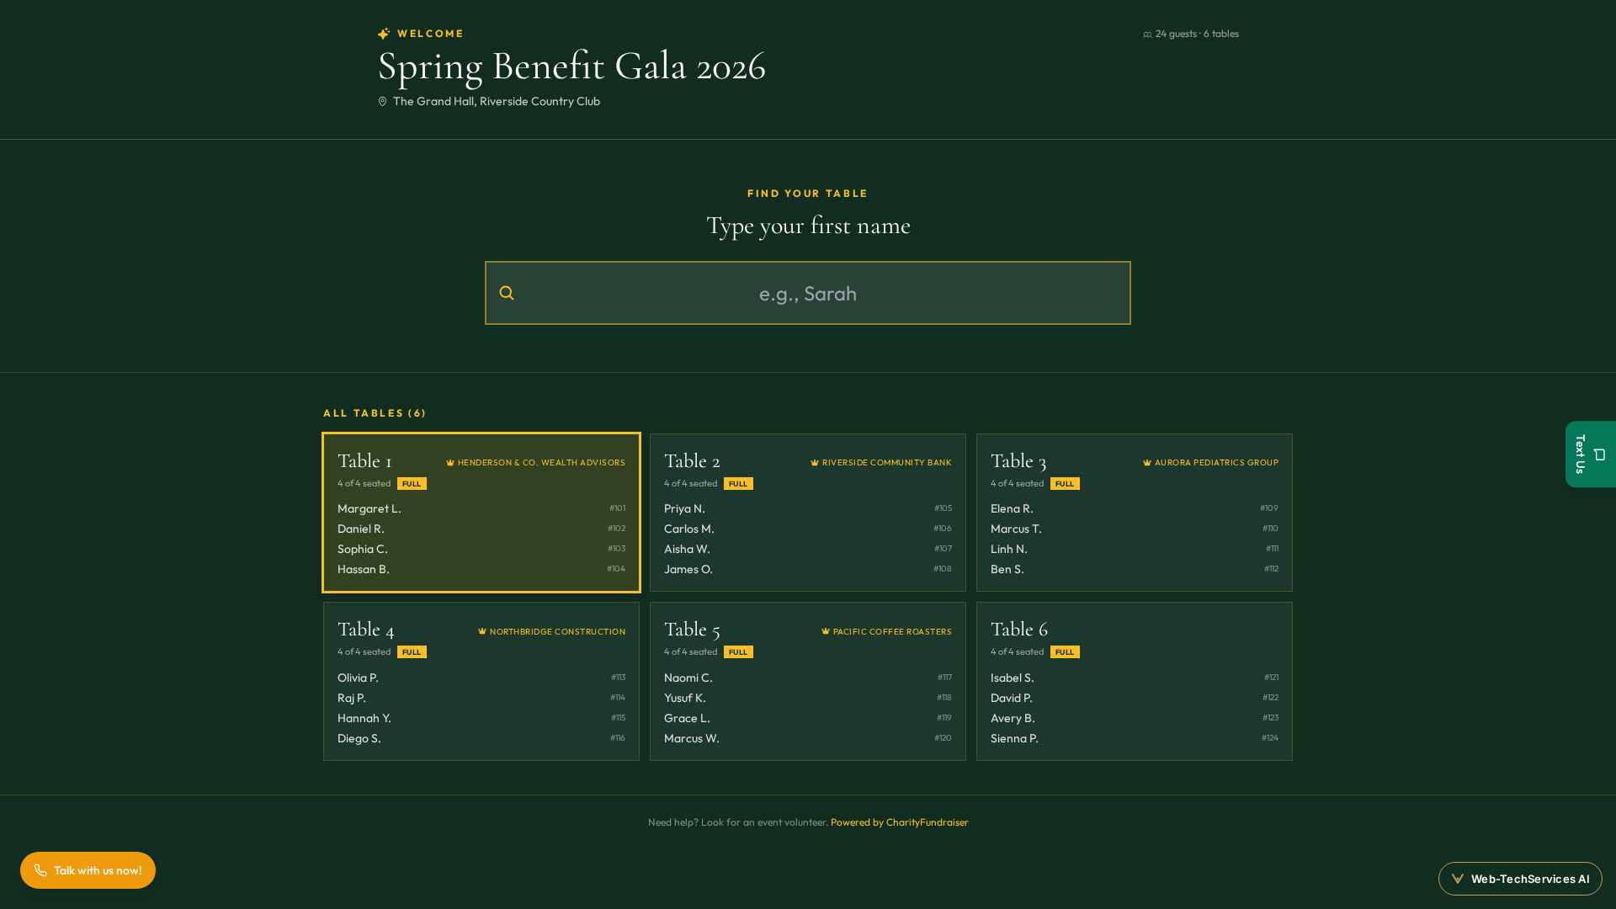Click the search magnifier icon
The image size is (1616, 909).
tap(507, 293)
